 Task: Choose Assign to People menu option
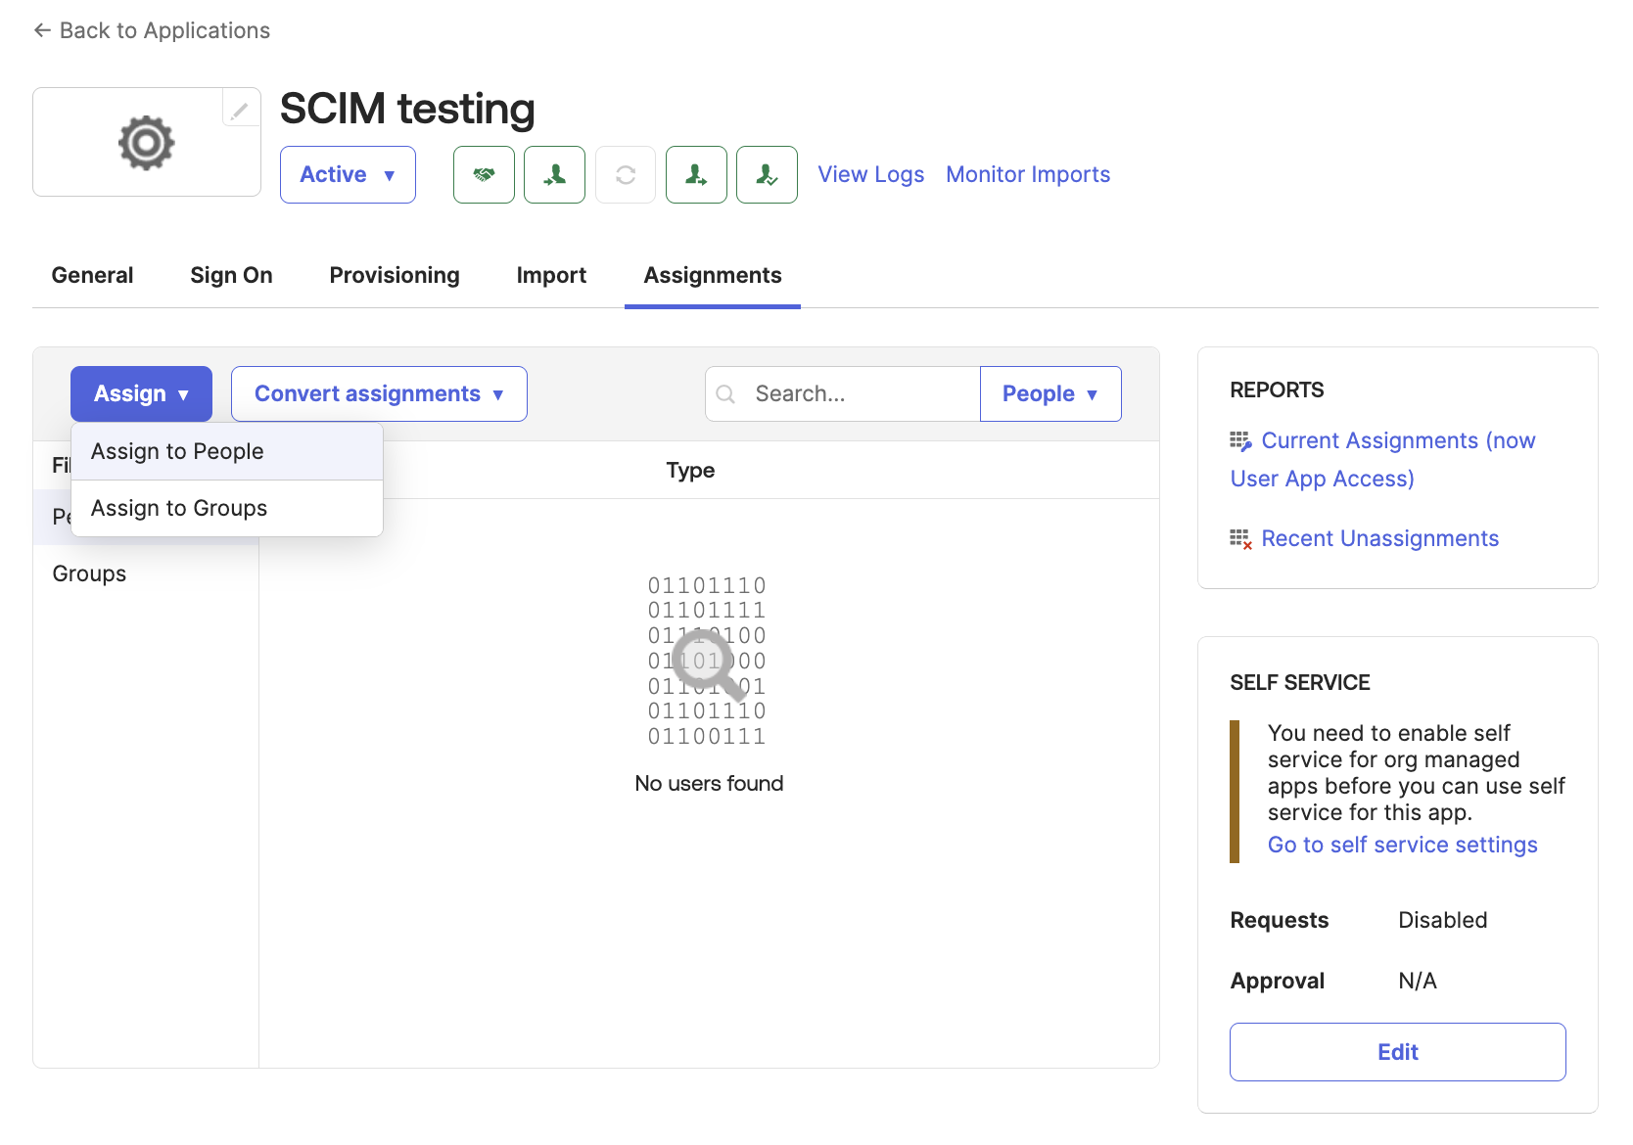click(177, 452)
